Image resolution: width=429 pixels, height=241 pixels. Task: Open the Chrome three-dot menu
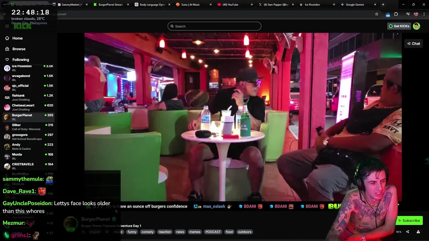[424, 14]
